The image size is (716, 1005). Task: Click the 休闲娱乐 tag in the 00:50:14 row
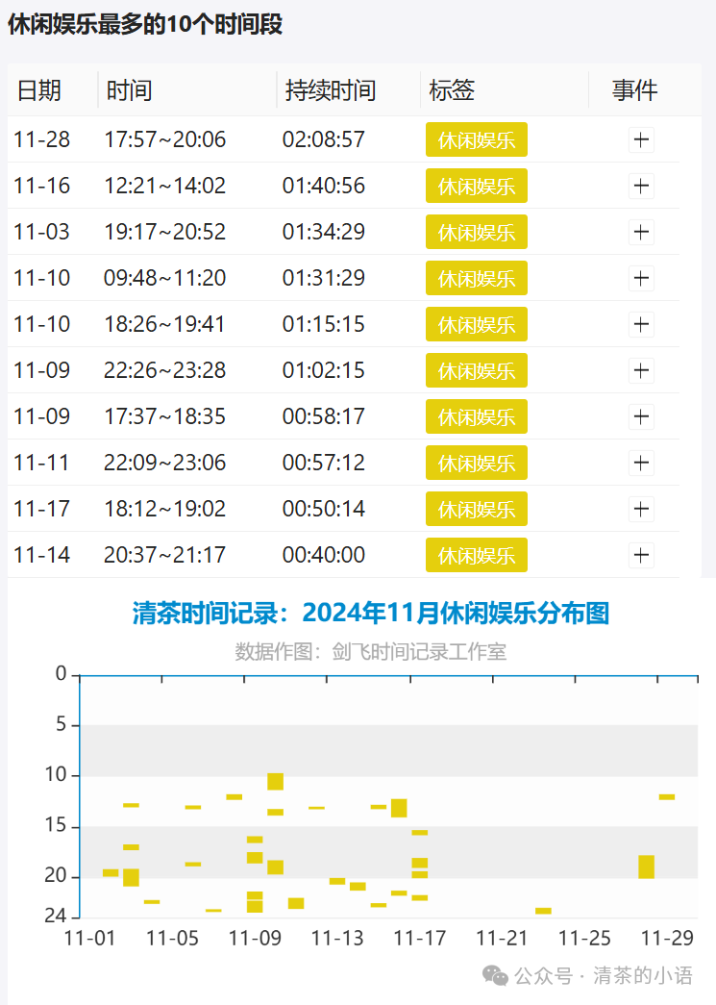[x=477, y=509]
